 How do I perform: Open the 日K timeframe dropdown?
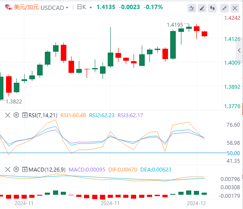click(84, 7)
